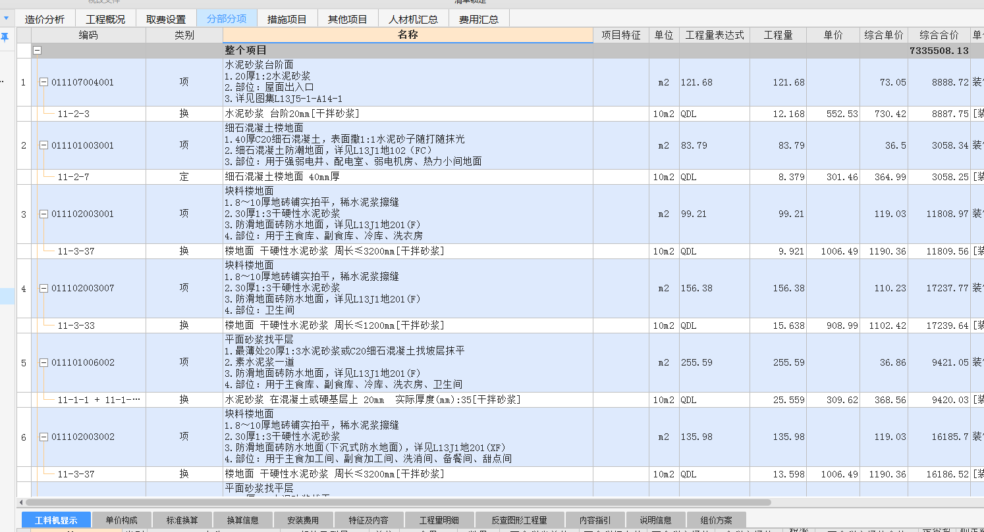Switch to 工程概况 tab
The image size is (984, 532).
point(105,19)
